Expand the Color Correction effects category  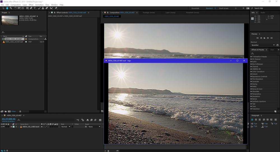tap(258, 72)
